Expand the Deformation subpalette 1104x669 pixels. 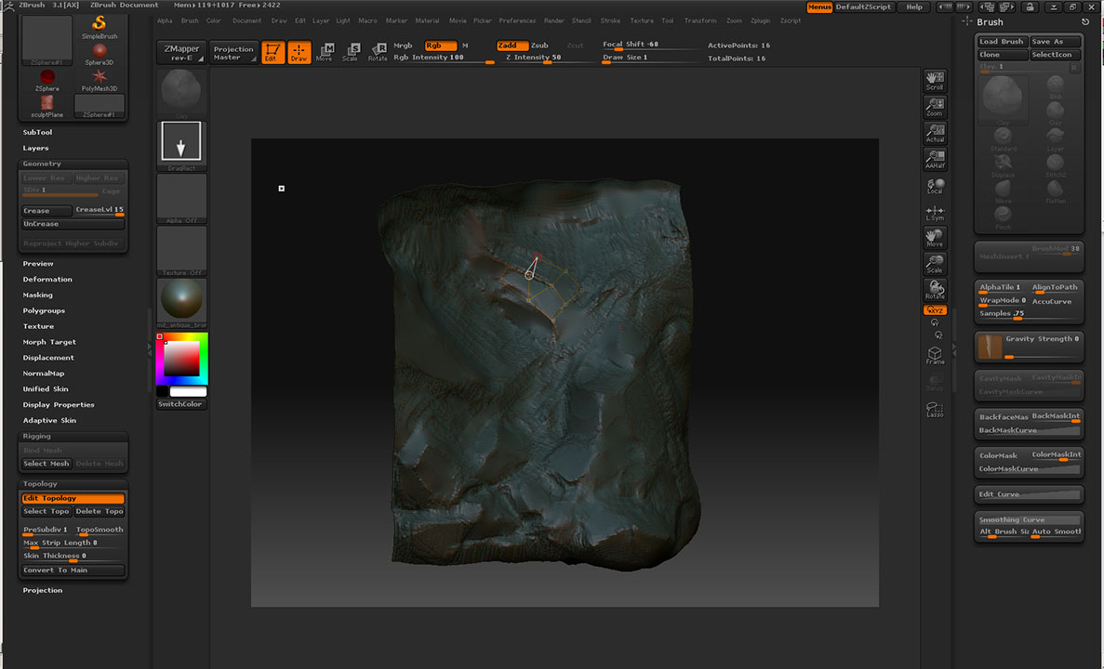coord(47,279)
